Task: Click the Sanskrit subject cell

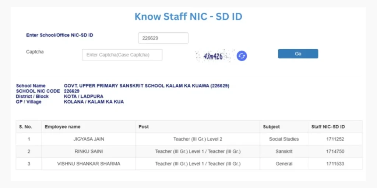Action: coord(284,152)
